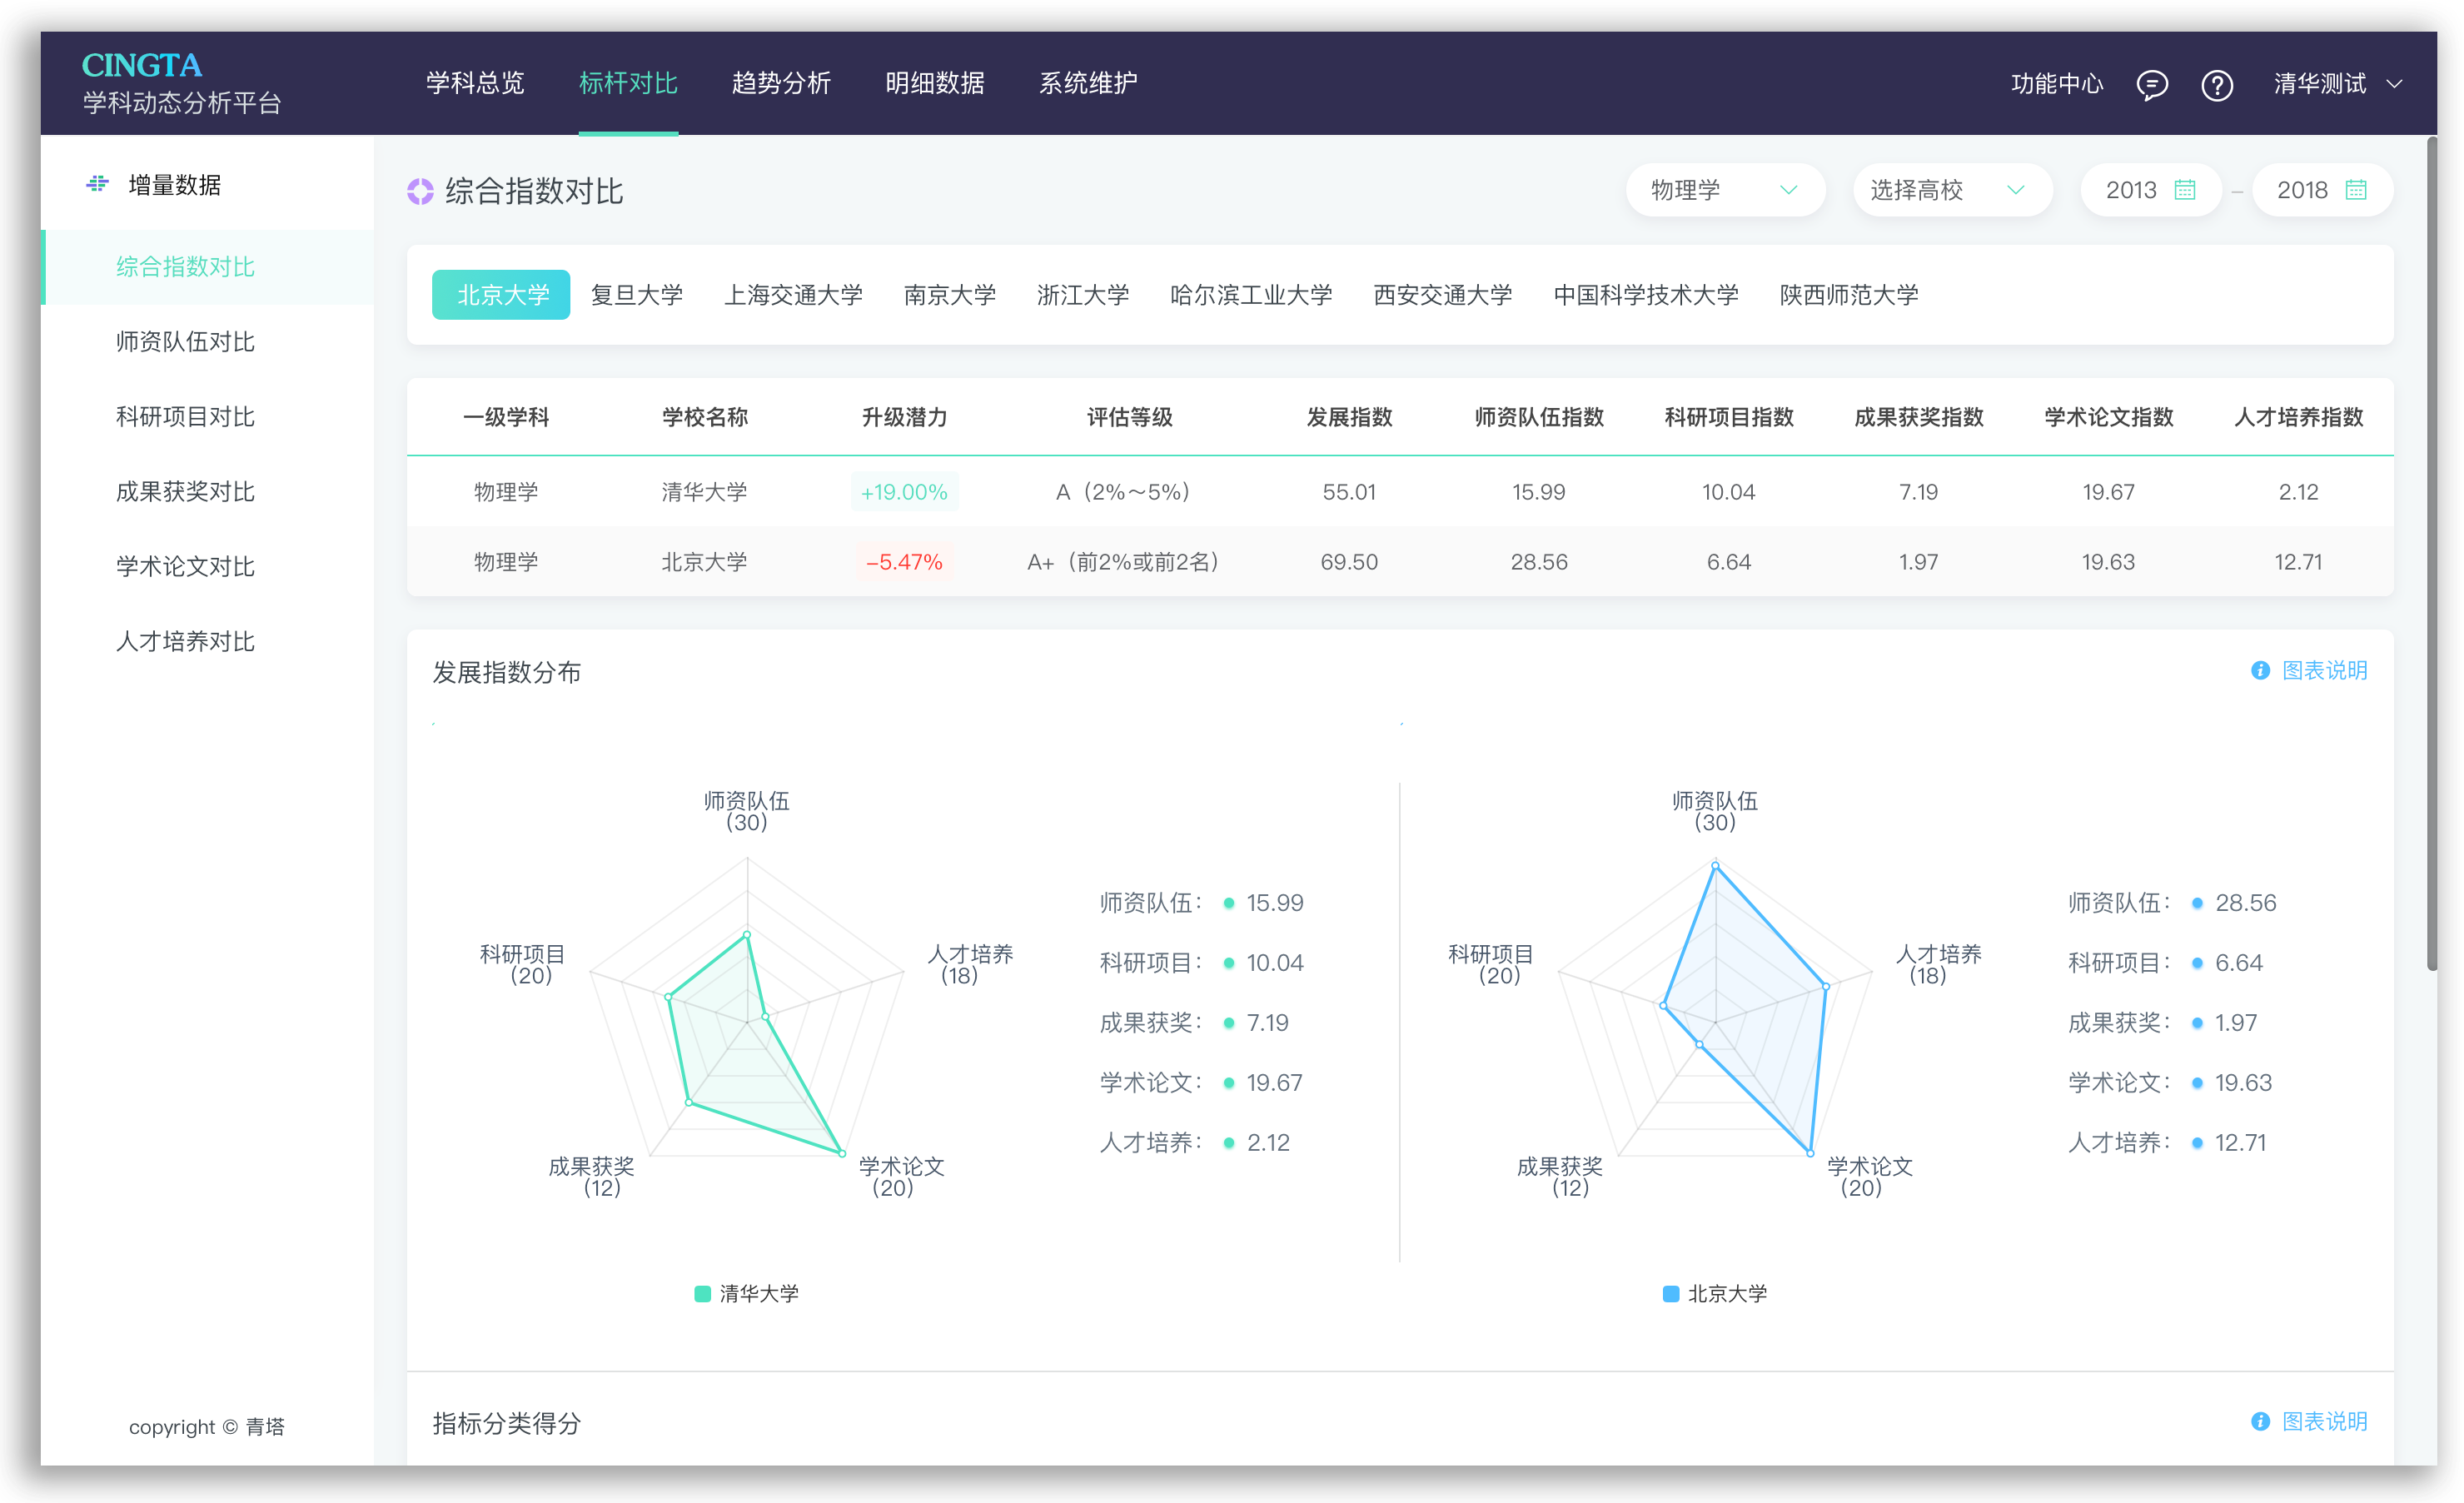This screenshot has height=1503, width=2464.
Task: Click 清华大学 in the table row
Action: [704, 492]
